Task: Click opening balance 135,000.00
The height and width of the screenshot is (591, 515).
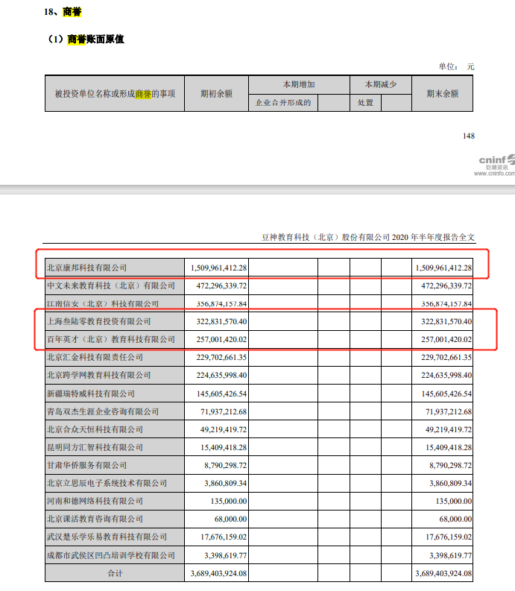Action: click(x=229, y=501)
